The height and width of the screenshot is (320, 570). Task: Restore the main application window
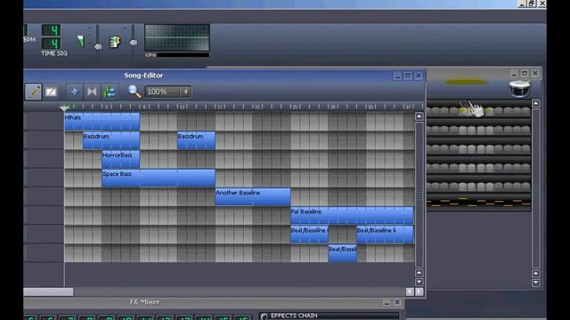pos(532,4)
